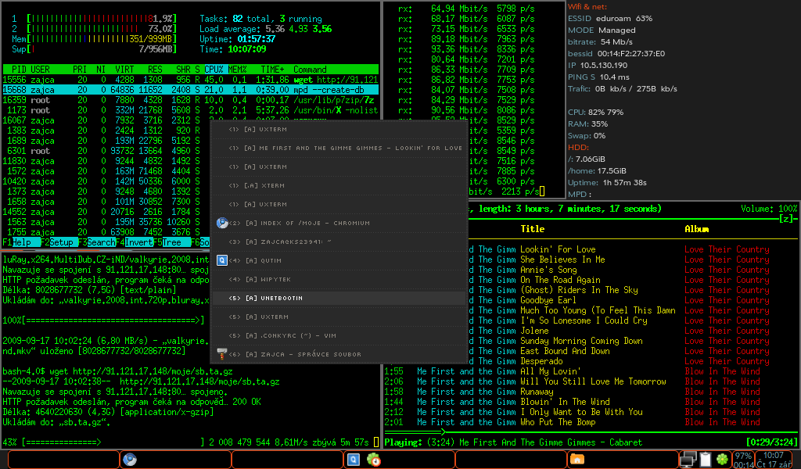Click the ncmpcpp "Volume: 100%" indicator
This screenshot has width=801, height=469.
pos(769,208)
